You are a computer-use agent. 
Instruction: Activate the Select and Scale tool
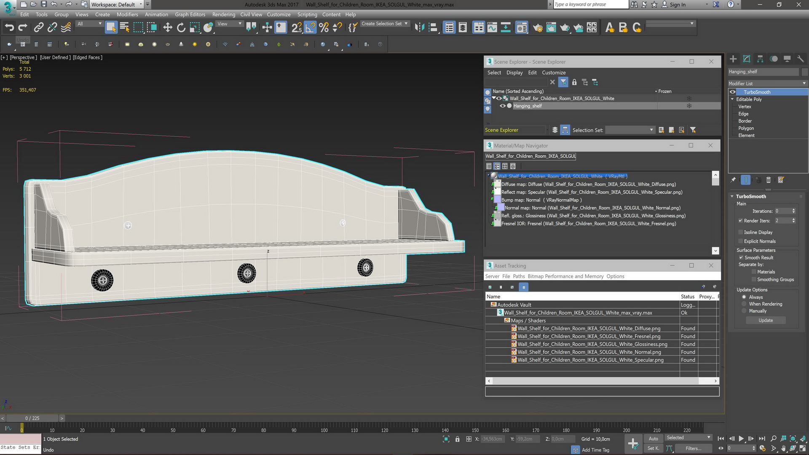click(195, 28)
